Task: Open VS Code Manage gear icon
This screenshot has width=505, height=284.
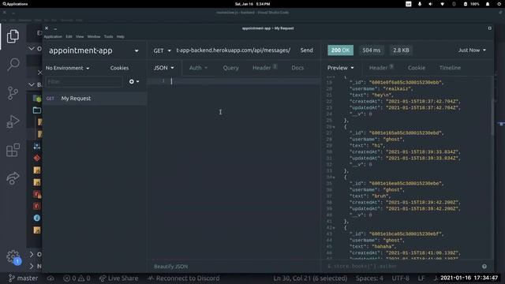Action: click(13, 256)
